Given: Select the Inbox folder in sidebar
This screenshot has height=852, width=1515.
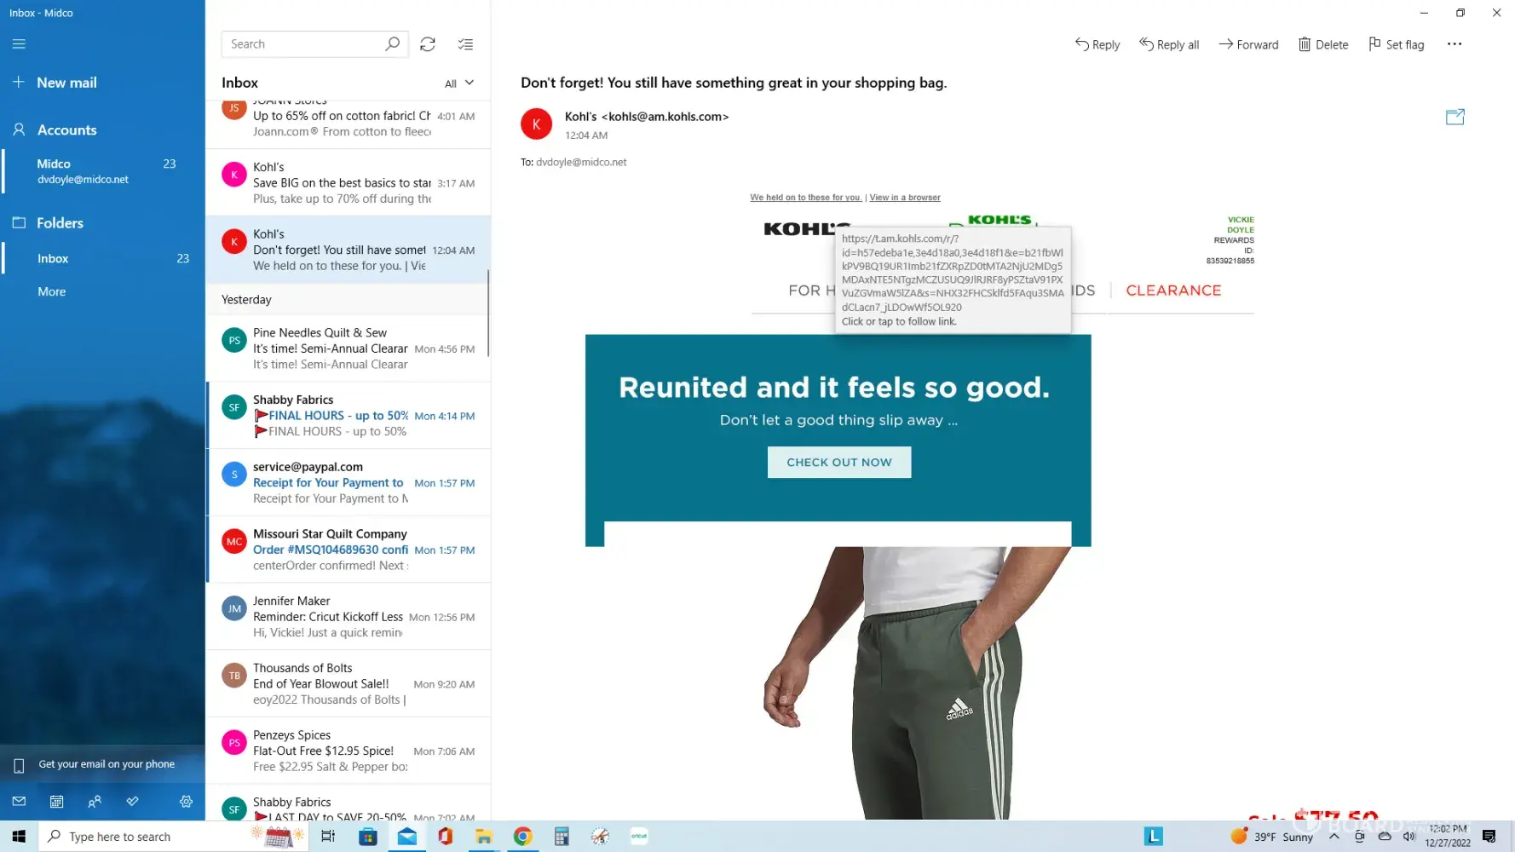Looking at the screenshot, I should coord(53,258).
